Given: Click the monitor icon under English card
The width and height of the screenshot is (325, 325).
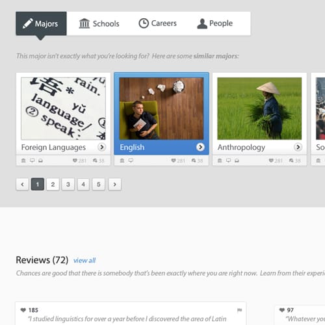Looking at the screenshot, I should pos(131,161).
